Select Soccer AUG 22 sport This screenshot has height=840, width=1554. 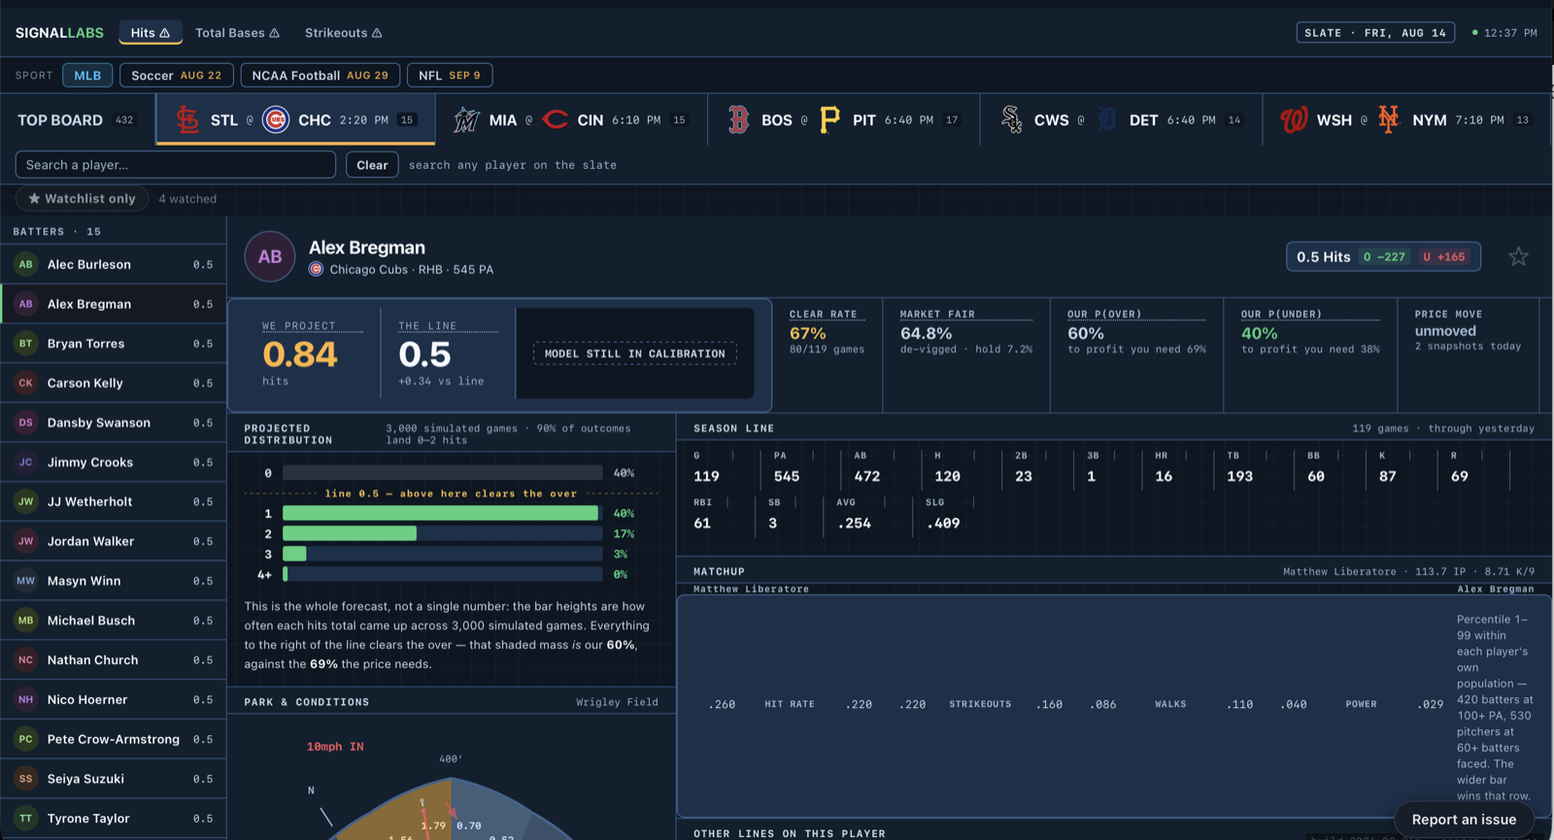pyautogui.click(x=176, y=75)
